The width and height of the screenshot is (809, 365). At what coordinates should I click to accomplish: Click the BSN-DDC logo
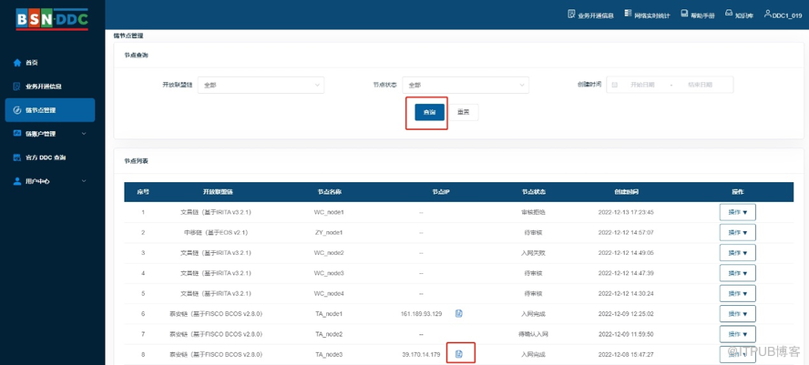tap(52, 19)
